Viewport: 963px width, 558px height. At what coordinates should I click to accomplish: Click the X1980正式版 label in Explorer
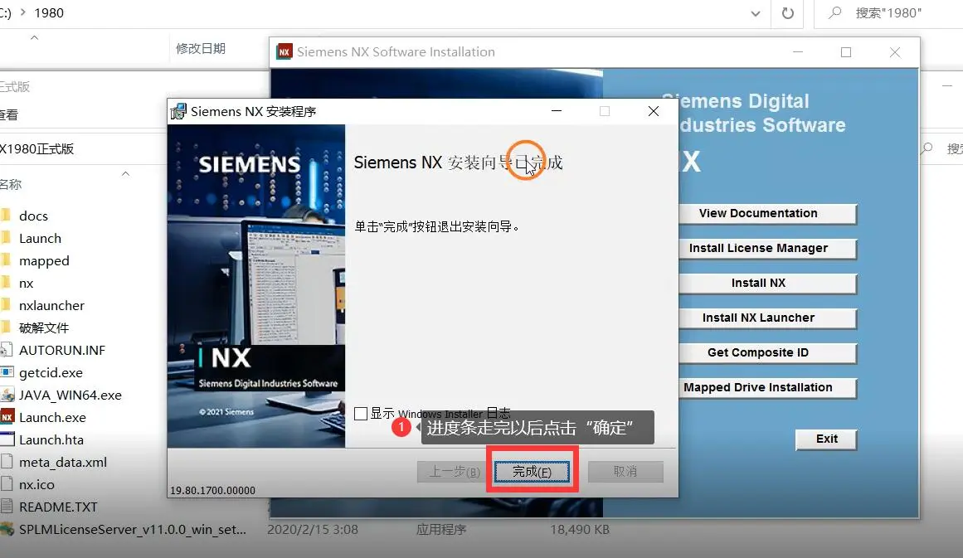36,148
